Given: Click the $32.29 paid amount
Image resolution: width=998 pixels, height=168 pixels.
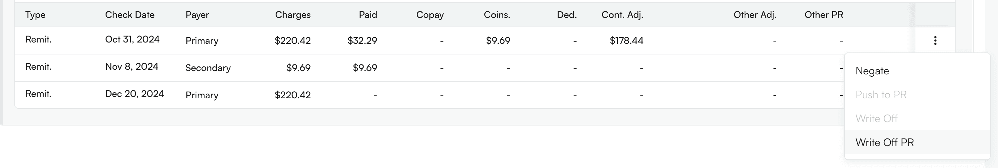Looking at the screenshot, I should pos(362,41).
